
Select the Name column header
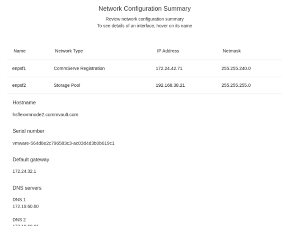click(19, 51)
